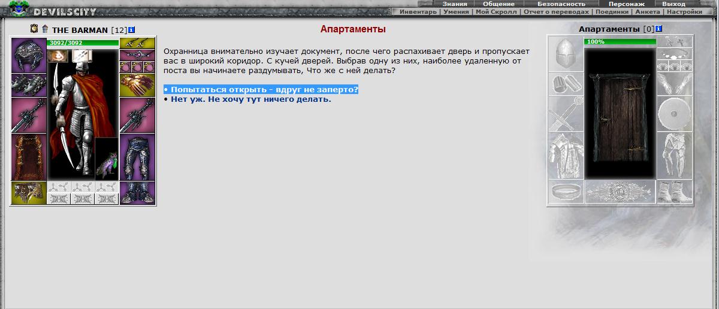The width and height of the screenshot is (719, 309).
Task: Click the Апартаменты [0] panel title
Action: coord(617,29)
